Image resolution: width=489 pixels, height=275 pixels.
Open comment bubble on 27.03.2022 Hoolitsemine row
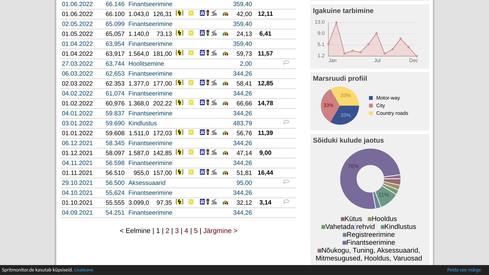click(286, 63)
